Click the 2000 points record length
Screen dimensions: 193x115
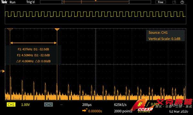tap(123, 111)
